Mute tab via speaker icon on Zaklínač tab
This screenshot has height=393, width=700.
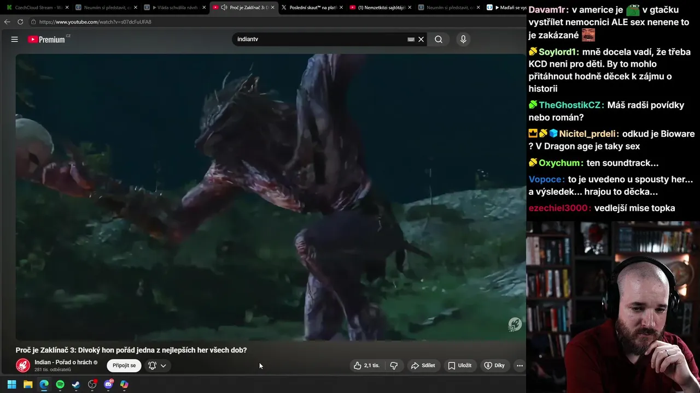[224, 8]
